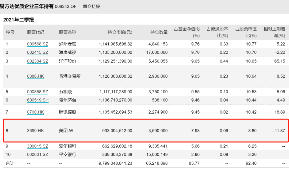This screenshot has height=169, width=289.
Task: Click total holding quantity 65,218,898
Action: pos(157,163)
